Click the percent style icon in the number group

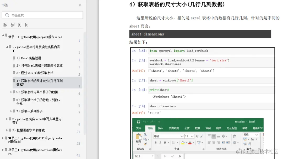coord(252,139)
